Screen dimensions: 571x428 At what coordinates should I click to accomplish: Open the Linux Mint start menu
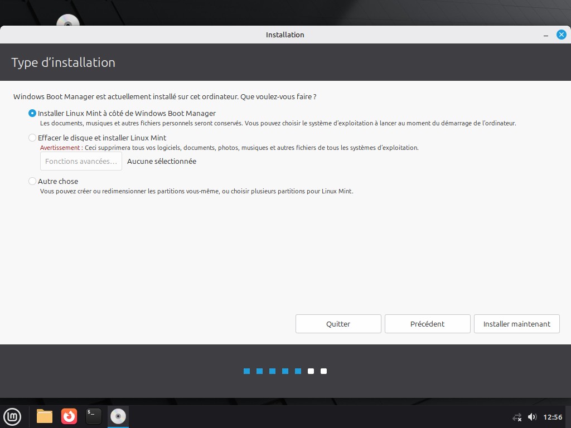(12, 416)
